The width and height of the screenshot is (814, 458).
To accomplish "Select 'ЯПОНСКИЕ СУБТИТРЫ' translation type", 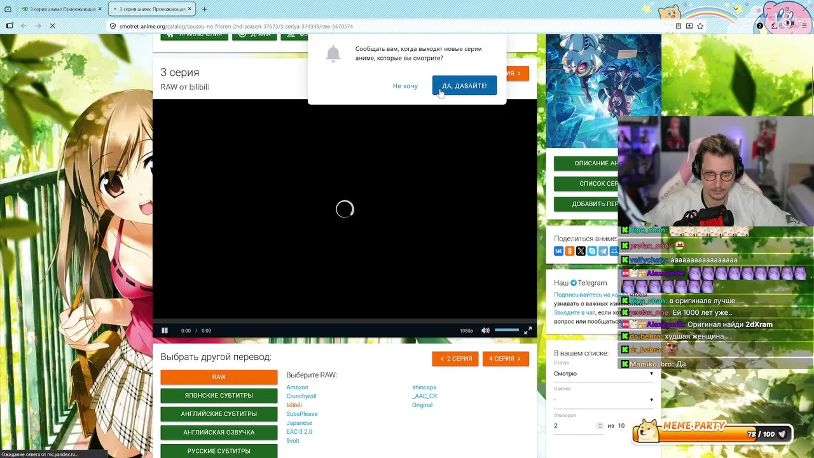I will 219,396.
